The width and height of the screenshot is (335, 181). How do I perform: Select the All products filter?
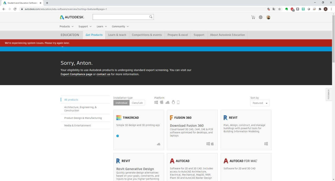click(71, 100)
